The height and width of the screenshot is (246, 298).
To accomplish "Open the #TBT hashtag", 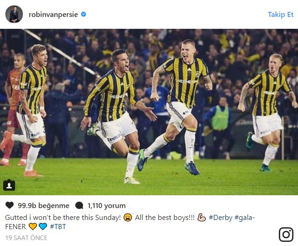I will [x=58, y=227].
